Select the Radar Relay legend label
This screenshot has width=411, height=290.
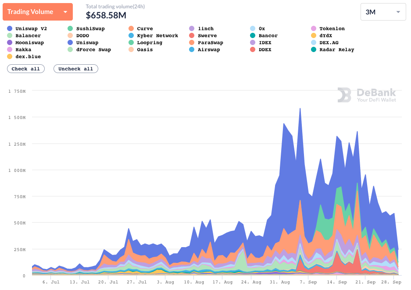tap(336, 49)
